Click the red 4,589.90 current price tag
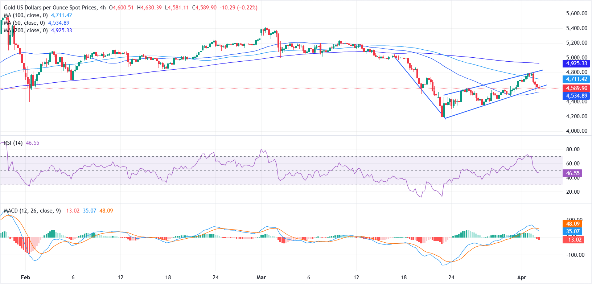Viewport: 592px width, 284px height. pyautogui.click(x=576, y=88)
